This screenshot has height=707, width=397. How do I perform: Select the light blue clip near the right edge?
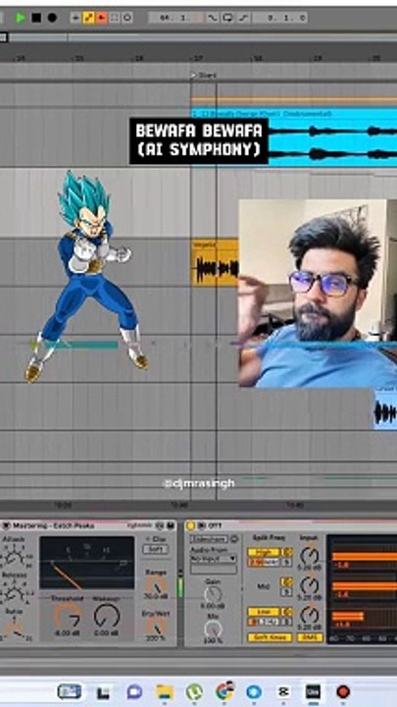(x=385, y=408)
